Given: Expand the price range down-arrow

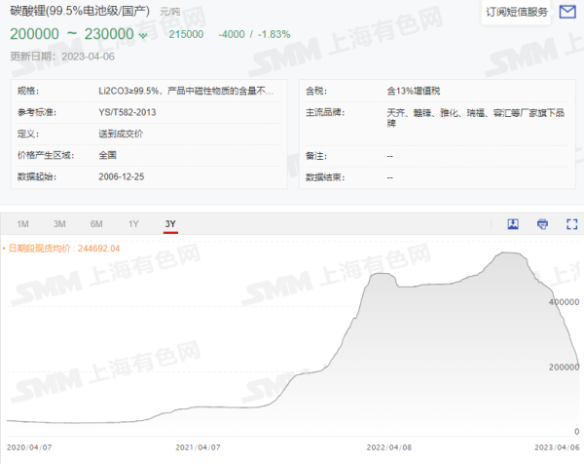Looking at the screenshot, I should (144, 35).
